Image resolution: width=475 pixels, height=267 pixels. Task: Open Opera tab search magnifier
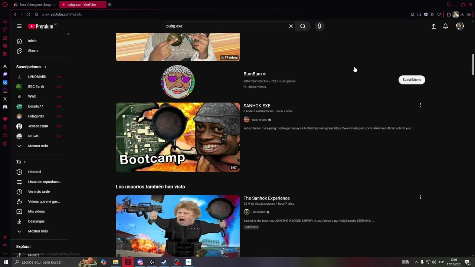pos(449,4)
